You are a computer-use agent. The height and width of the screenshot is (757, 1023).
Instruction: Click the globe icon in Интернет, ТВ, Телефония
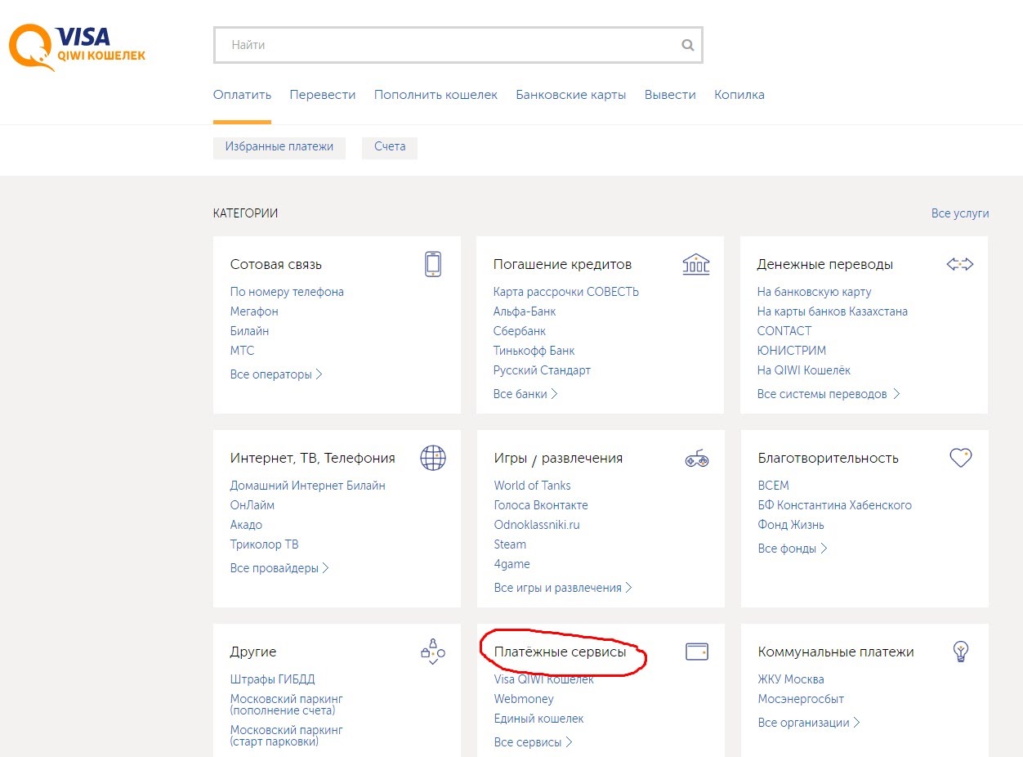pyautogui.click(x=433, y=458)
